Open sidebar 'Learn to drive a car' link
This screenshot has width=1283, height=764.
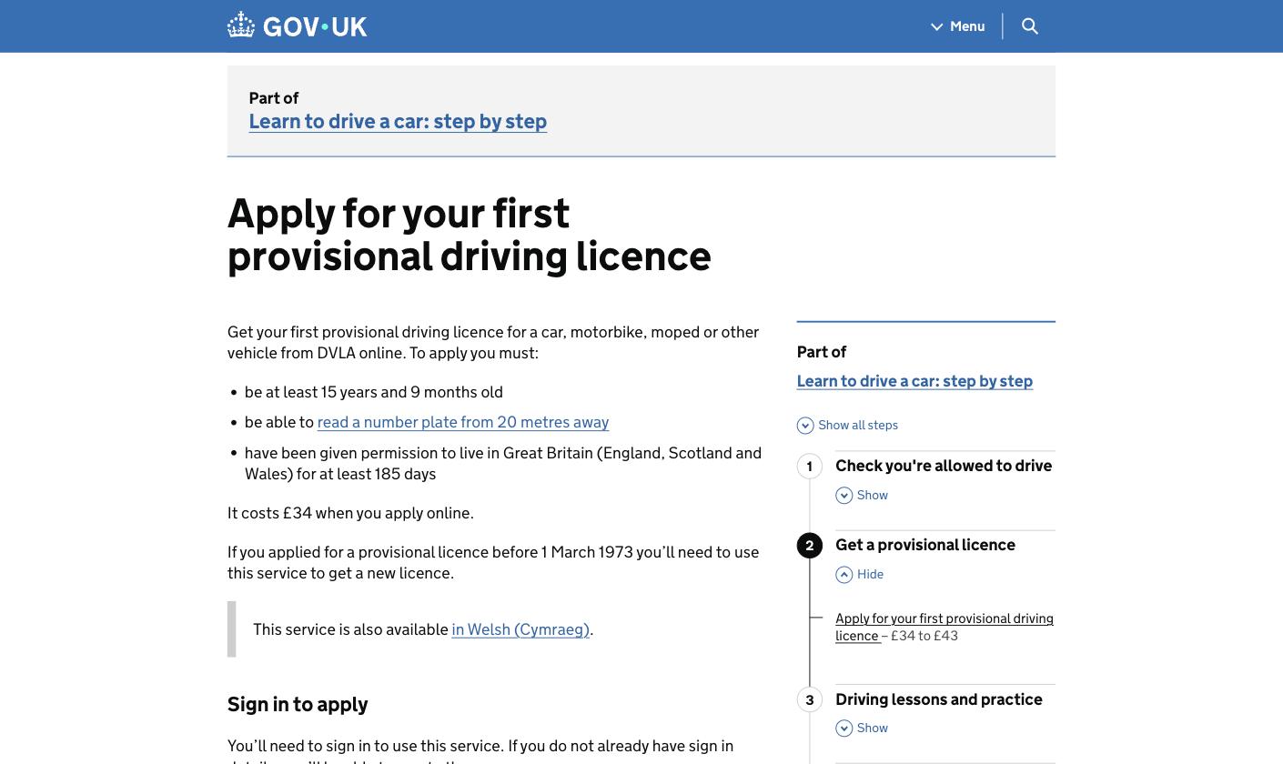pos(914,381)
